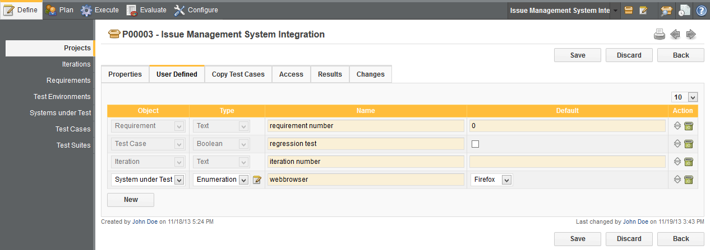
Task: Delete the webbrowser row
Action: pos(689,180)
